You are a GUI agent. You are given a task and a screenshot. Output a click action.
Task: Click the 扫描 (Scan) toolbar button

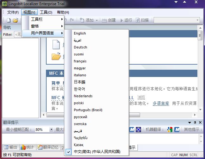pos(142,20)
